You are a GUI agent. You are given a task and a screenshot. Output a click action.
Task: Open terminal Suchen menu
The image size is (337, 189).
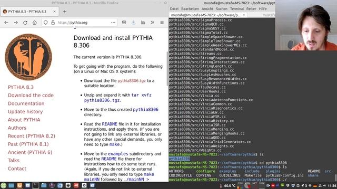tap(222, 9)
